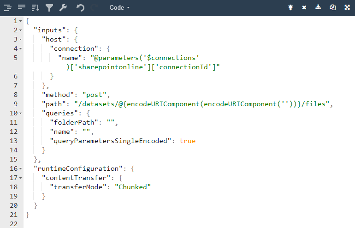Open the Code mode dropdown
The width and height of the screenshot is (355, 228).
(x=119, y=8)
